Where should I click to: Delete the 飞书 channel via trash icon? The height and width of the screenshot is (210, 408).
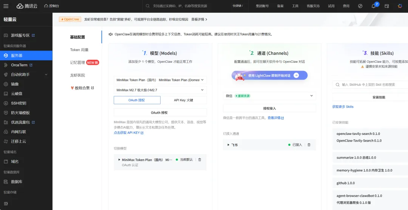309,145
